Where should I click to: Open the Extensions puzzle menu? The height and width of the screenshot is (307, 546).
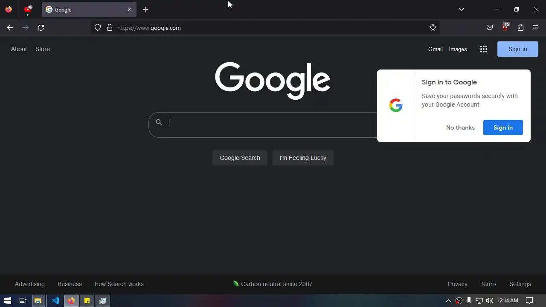(520, 28)
